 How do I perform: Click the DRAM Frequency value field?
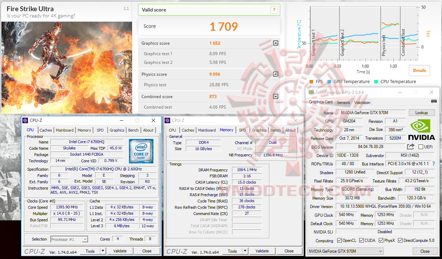(x=247, y=170)
